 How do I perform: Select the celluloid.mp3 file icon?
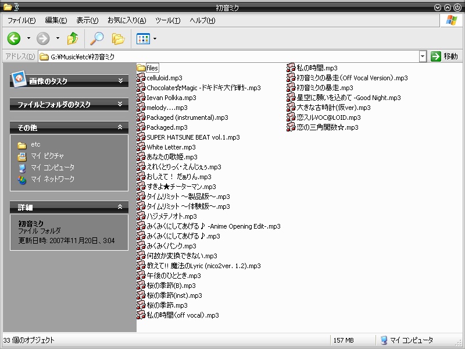coord(141,78)
